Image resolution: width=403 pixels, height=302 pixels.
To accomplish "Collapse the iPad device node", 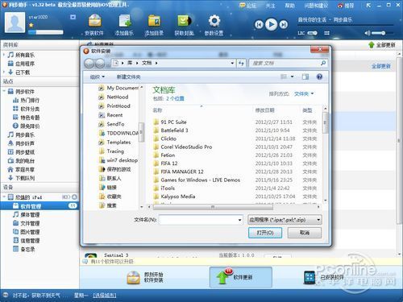I will click(x=4, y=197).
